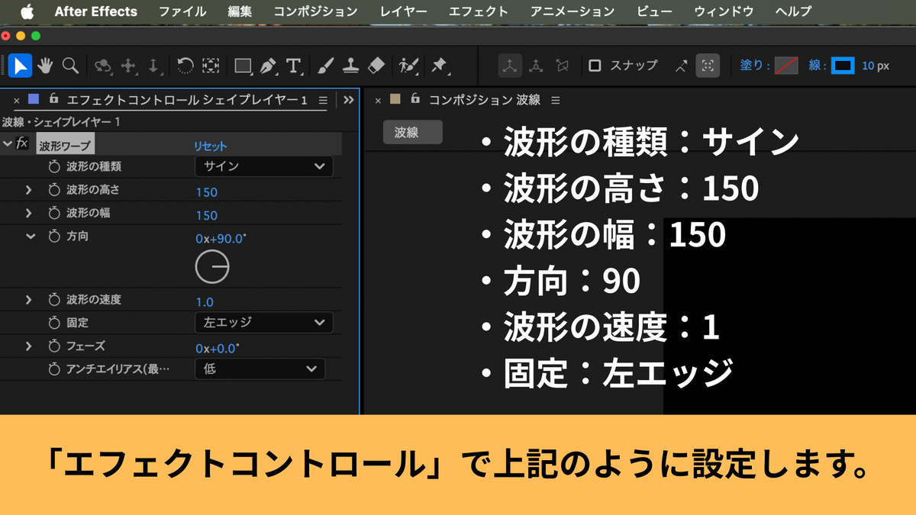Select the Hand tool
The image size is (916, 515).
(x=45, y=66)
